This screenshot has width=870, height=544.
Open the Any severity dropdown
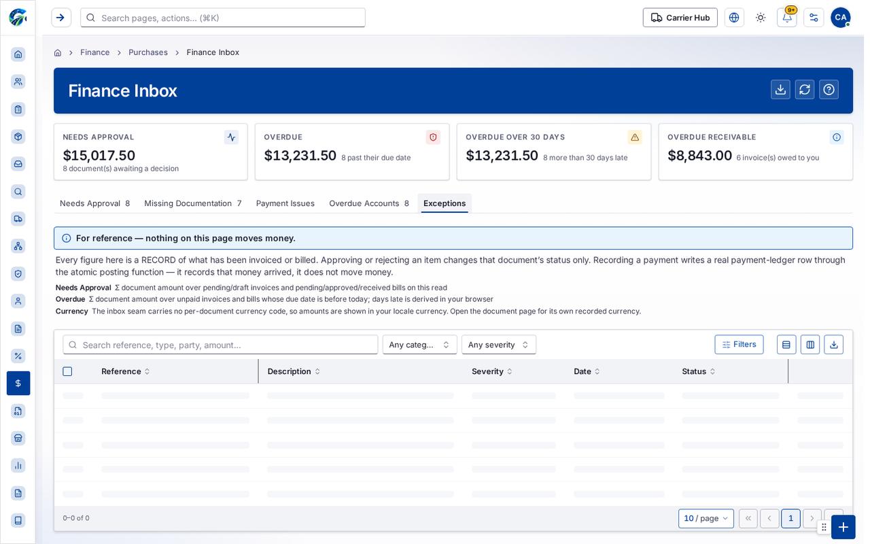(499, 345)
